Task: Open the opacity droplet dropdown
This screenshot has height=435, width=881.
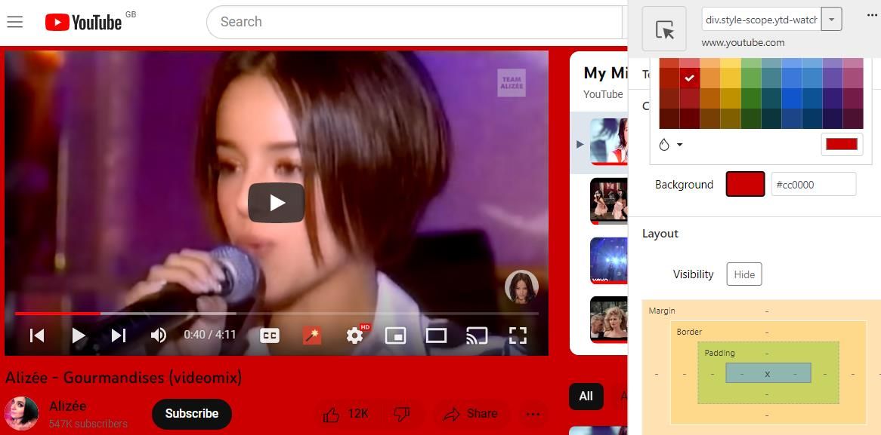Action: (x=670, y=145)
